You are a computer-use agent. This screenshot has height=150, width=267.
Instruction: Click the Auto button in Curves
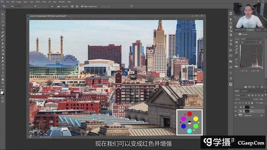(260, 42)
